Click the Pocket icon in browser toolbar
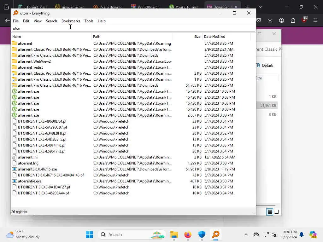 (x=259, y=20)
